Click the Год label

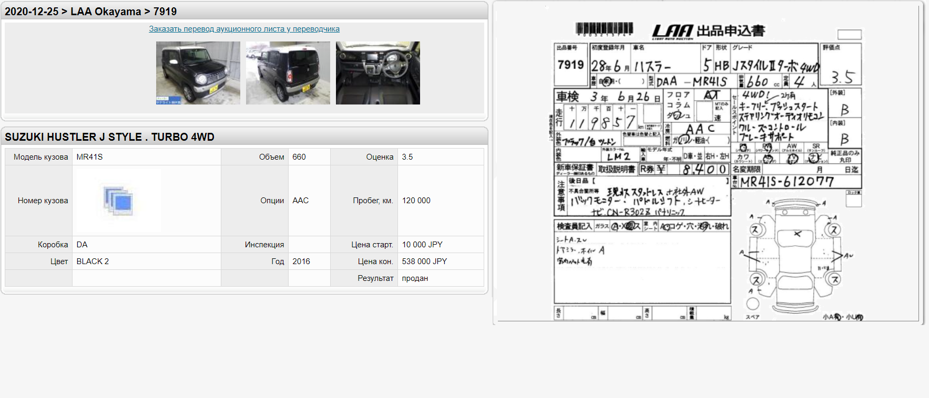(x=278, y=261)
